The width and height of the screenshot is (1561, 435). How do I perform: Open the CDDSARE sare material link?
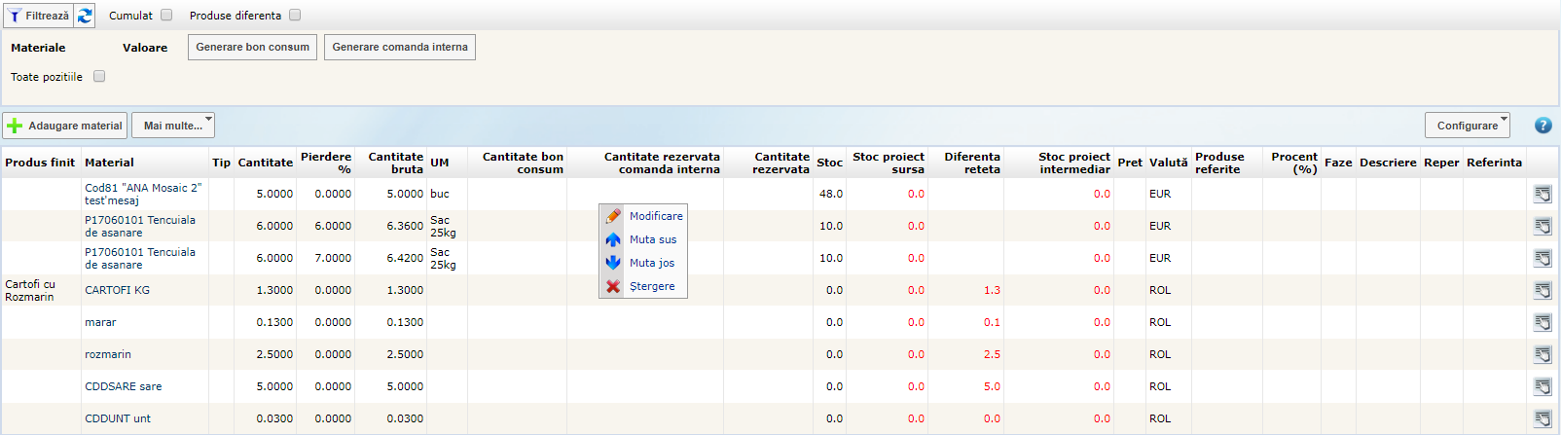coord(124,386)
